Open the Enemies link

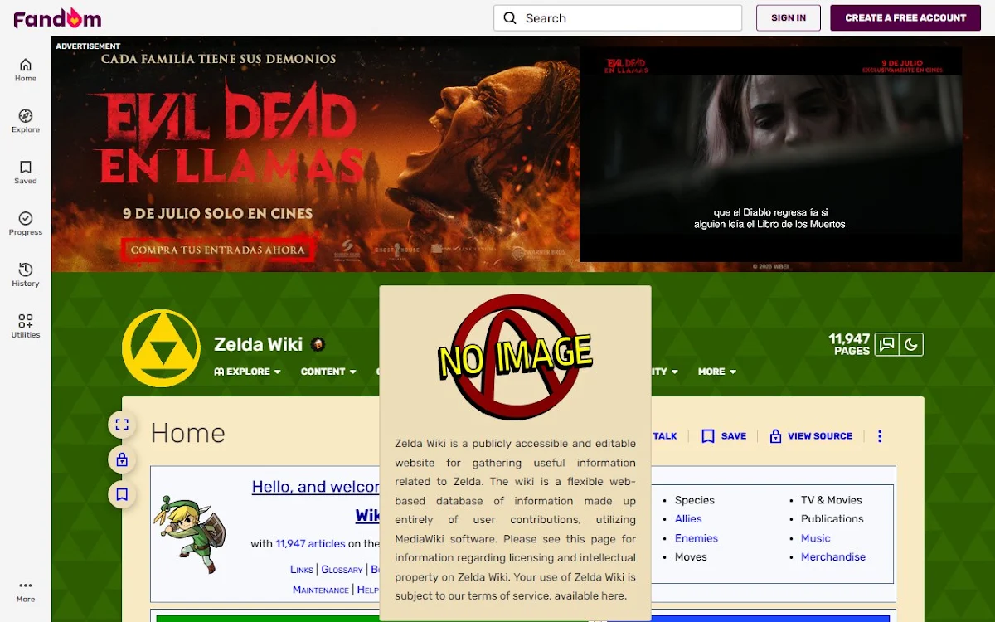pos(696,538)
